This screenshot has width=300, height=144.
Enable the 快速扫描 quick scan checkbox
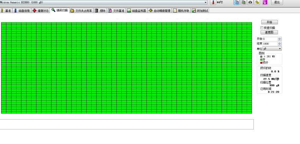(x=262, y=28)
